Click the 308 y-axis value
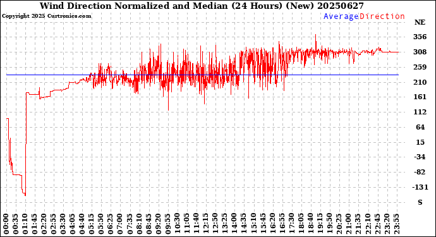This screenshot has height=237, width=436. point(420,52)
